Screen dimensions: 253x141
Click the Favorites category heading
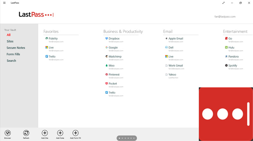point(51,31)
